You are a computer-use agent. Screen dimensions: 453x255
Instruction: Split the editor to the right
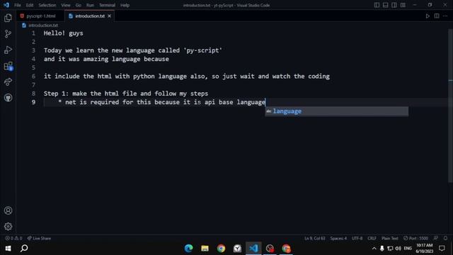click(x=437, y=16)
